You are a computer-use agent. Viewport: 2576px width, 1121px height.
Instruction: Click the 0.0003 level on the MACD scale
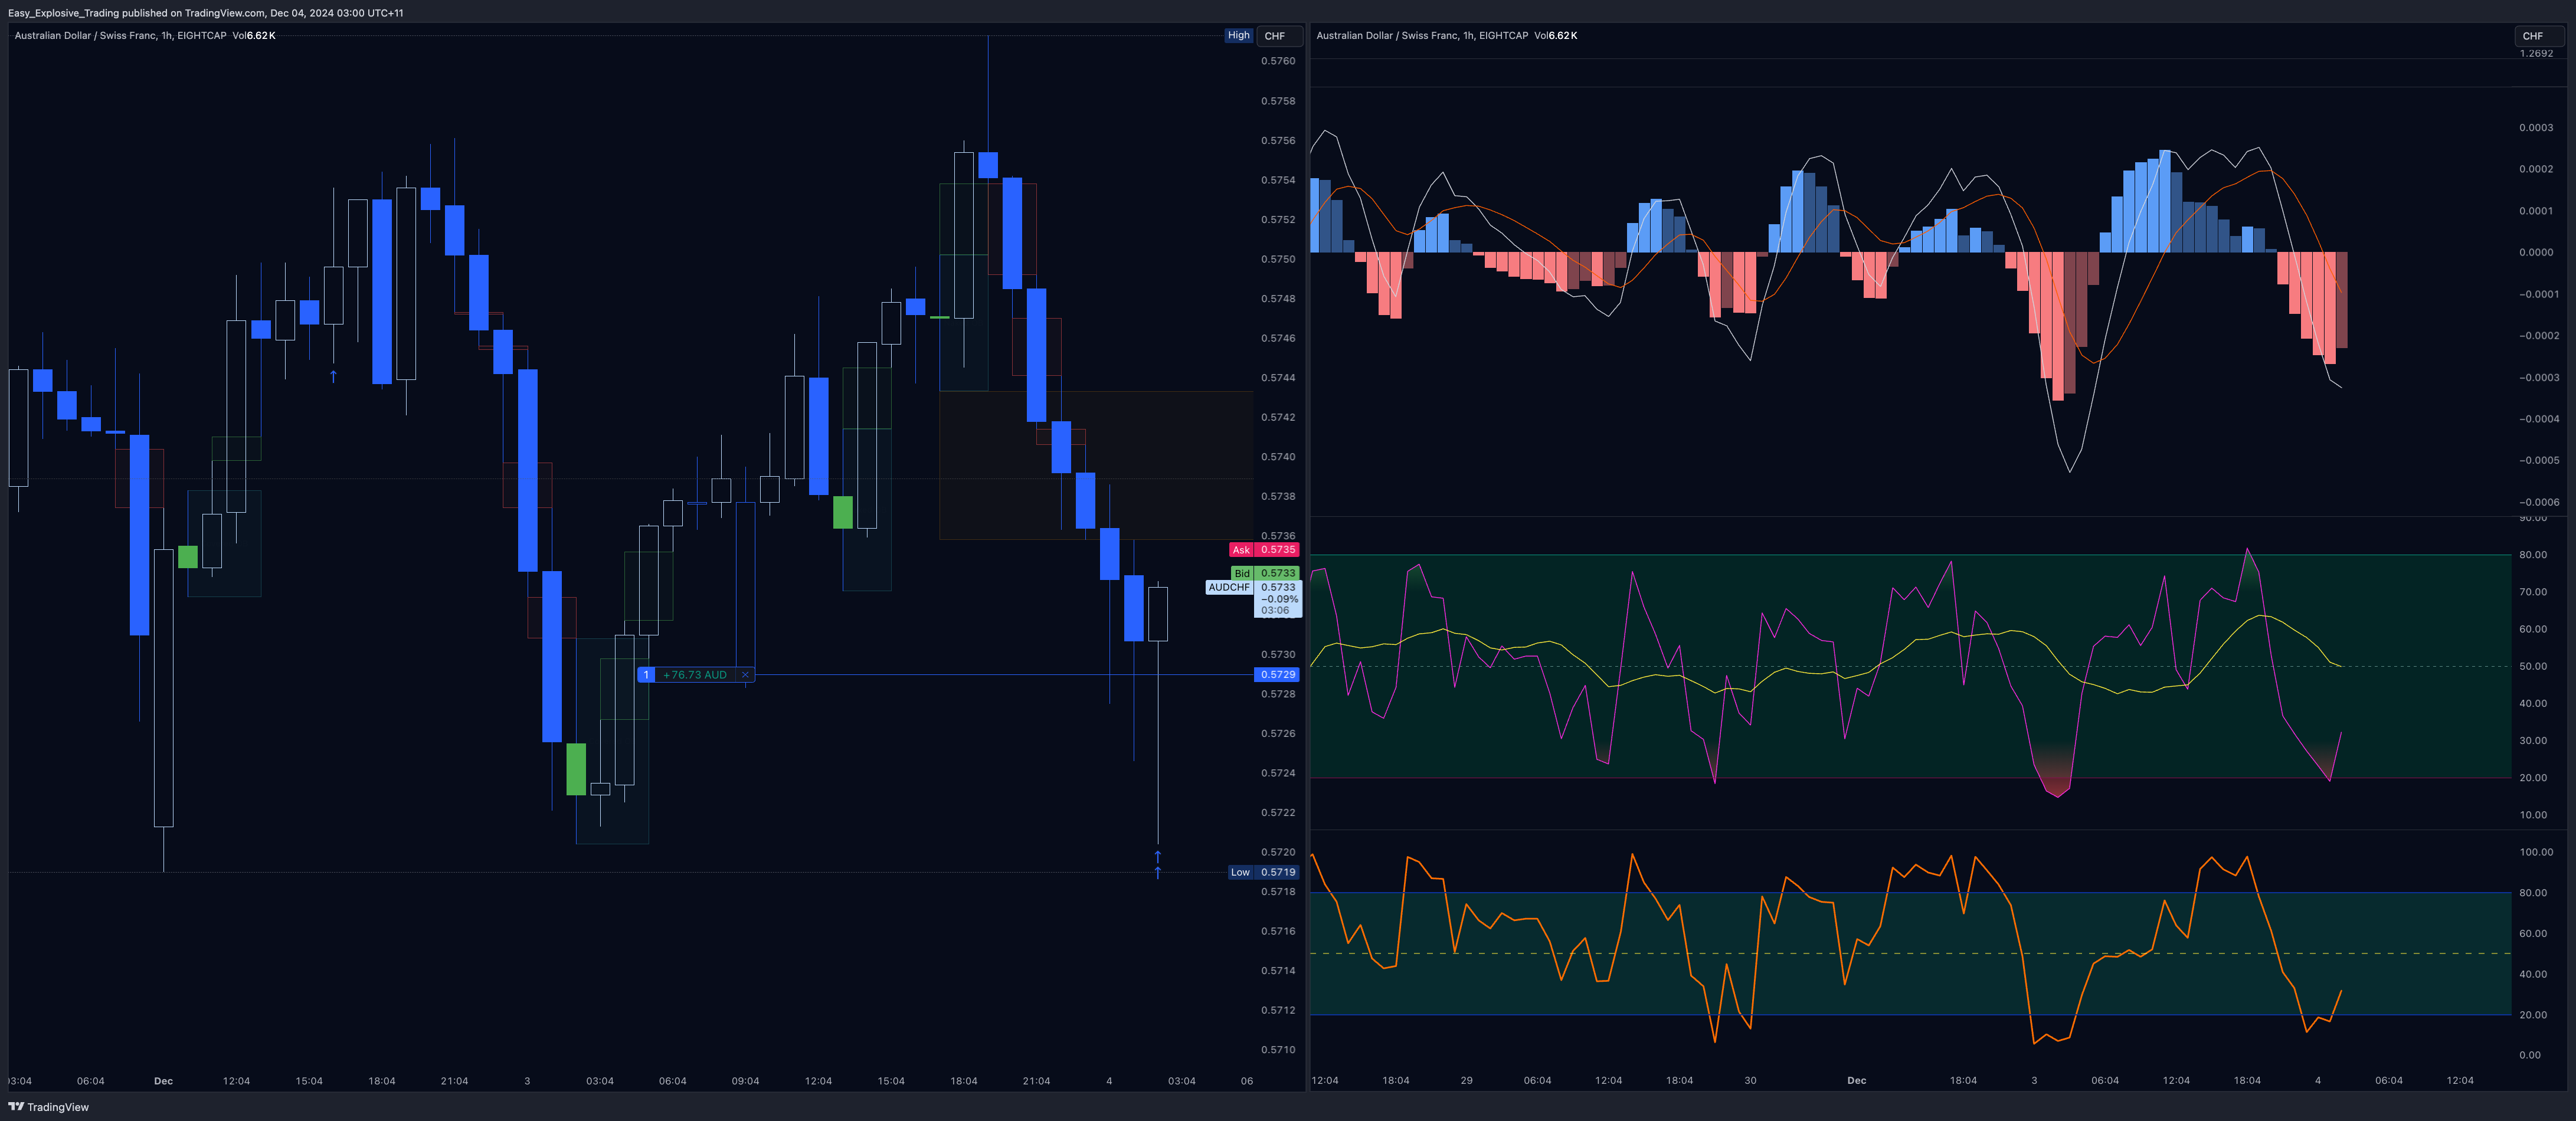click(2536, 128)
